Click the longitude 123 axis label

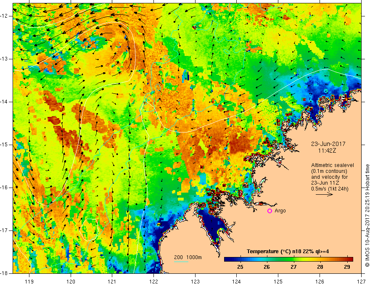195,281
